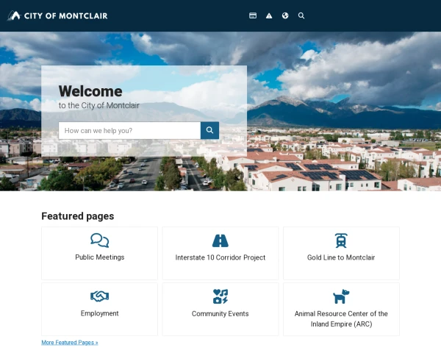Open the More Featured Pages link

70,343
